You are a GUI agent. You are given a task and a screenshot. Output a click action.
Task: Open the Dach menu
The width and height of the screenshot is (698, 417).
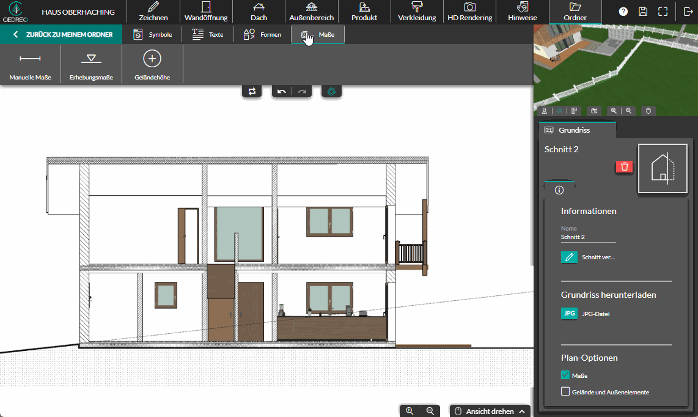click(259, 12)
